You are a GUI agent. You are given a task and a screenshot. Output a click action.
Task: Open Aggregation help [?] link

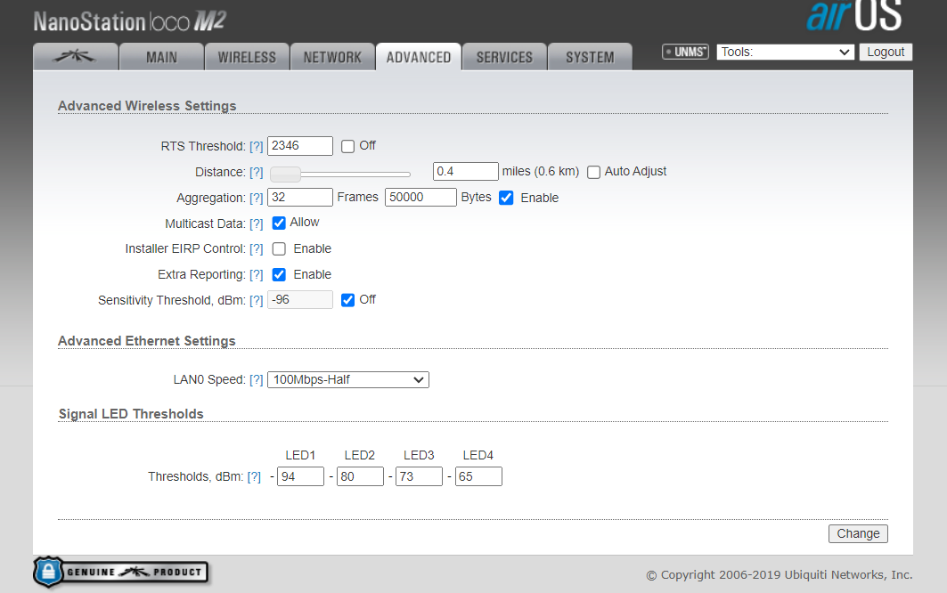point(257,198)
